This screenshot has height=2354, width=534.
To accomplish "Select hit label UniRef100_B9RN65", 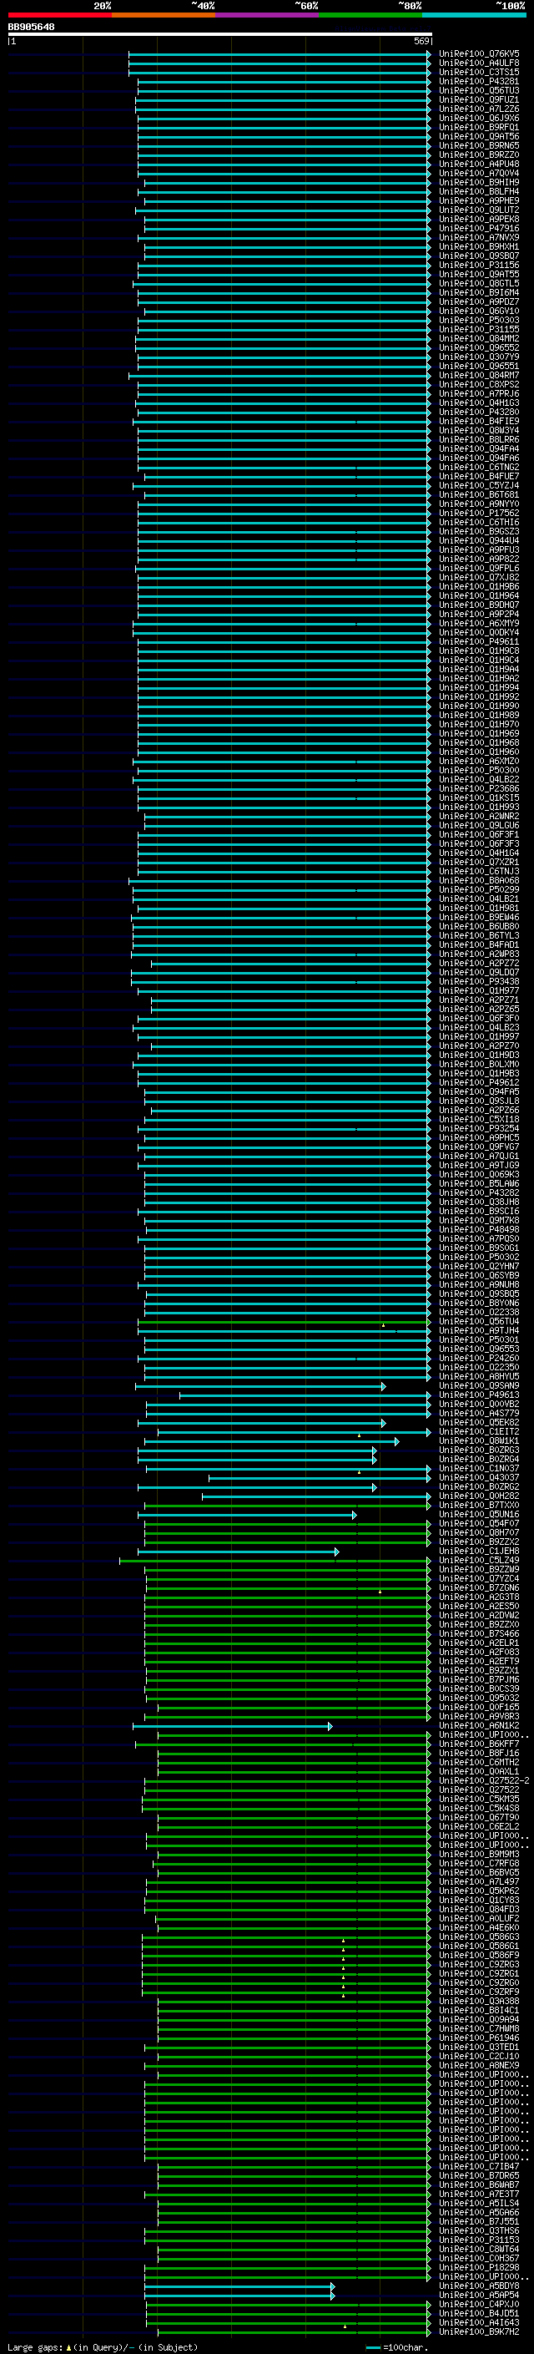I will [x=479, y=145].
